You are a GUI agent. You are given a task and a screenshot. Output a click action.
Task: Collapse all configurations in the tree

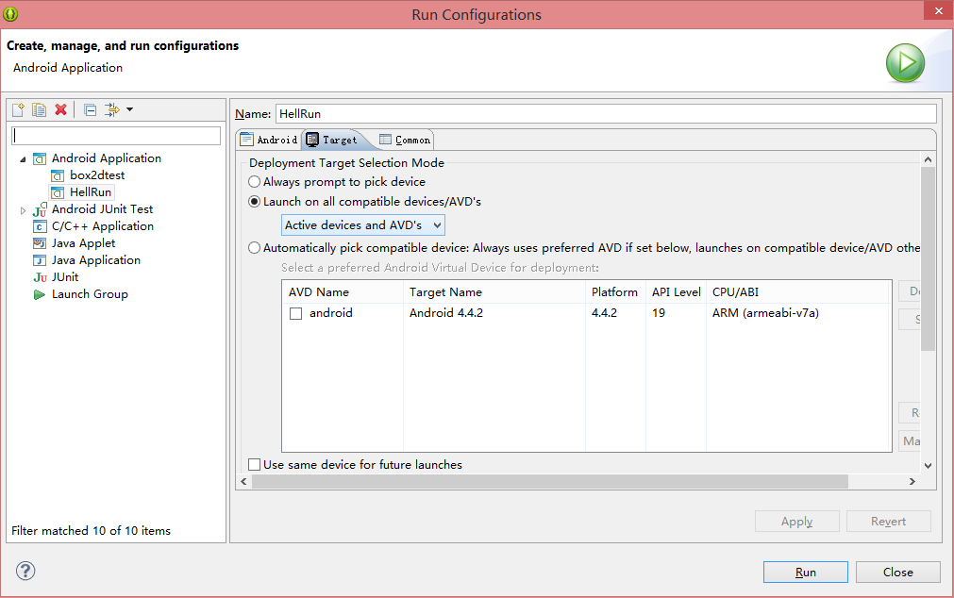click(90, 109)
